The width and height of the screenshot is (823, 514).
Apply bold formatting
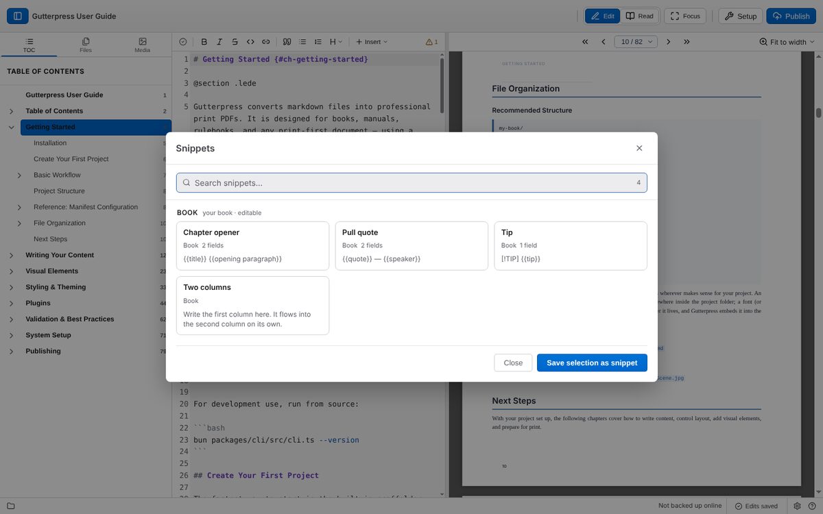tap(204, 42)
